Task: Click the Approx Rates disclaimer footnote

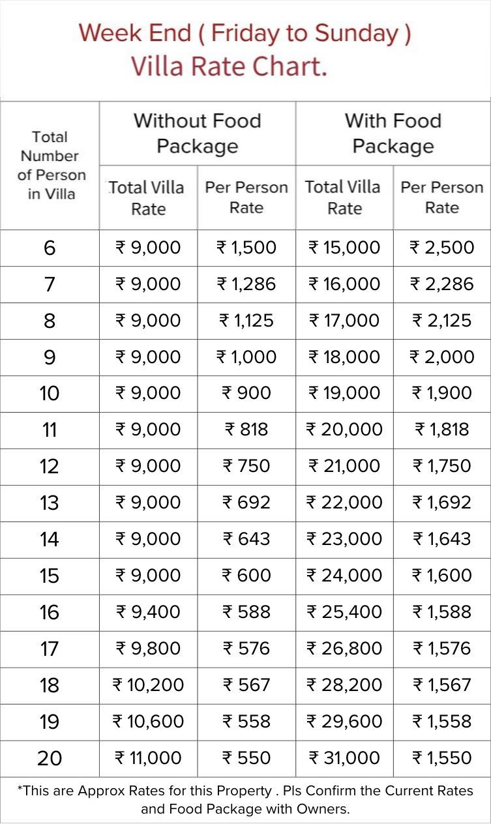Action: click(245, 800)
